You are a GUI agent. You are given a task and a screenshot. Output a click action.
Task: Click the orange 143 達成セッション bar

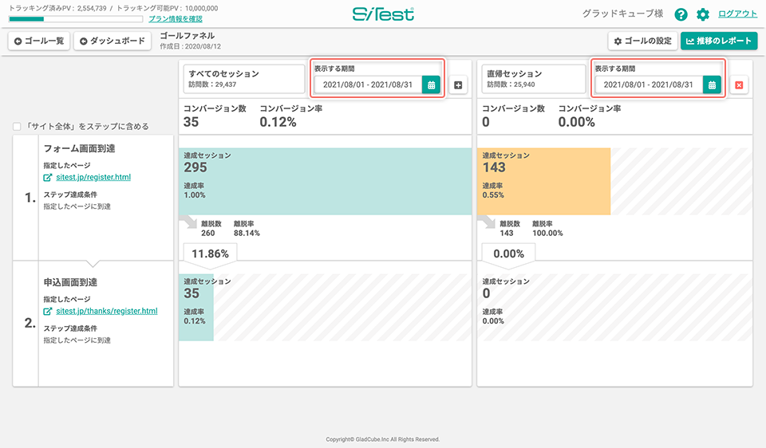543,182
